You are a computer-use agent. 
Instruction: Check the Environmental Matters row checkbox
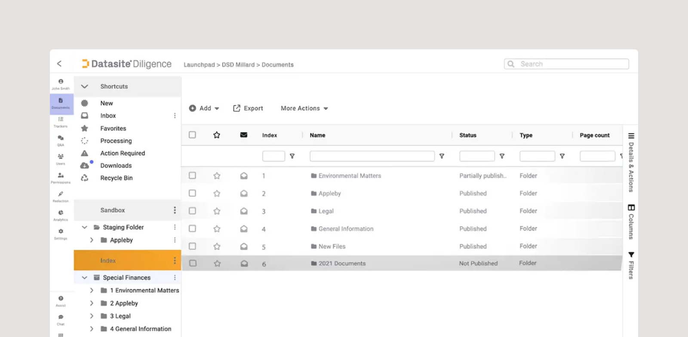[192, 176]
